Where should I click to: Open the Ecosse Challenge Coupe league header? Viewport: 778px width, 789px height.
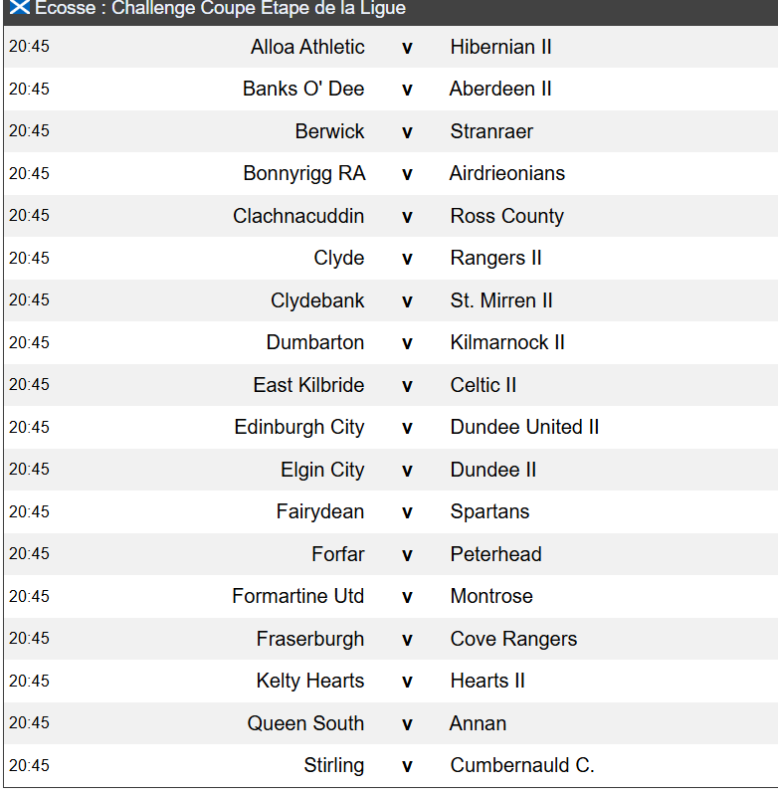pos(391,12)
